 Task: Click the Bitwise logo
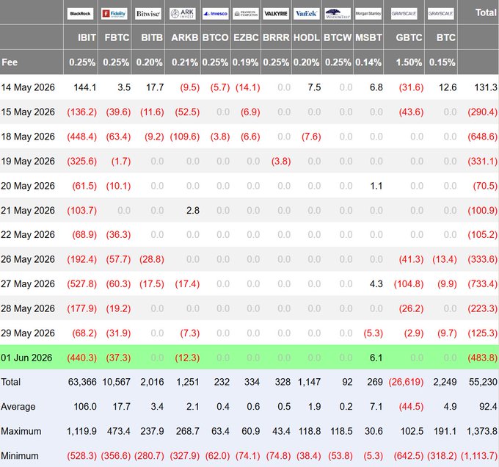148,14
